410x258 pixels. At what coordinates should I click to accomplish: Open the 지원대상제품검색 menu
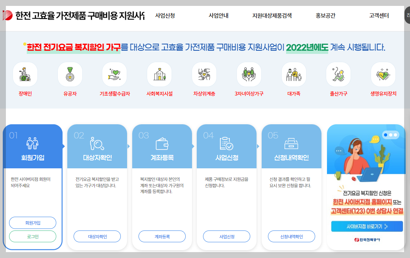(272, 16)
